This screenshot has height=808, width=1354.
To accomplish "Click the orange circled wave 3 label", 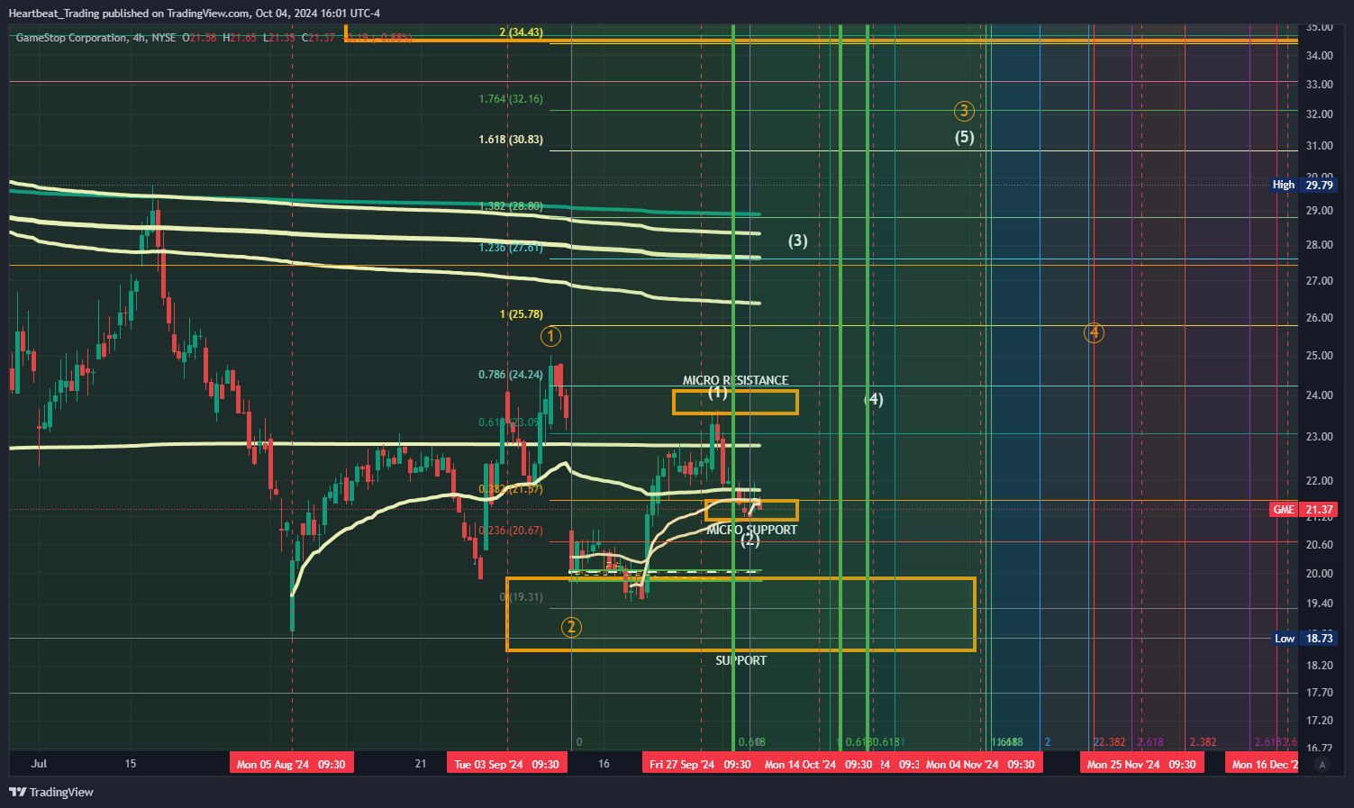I will coord(964,111).
